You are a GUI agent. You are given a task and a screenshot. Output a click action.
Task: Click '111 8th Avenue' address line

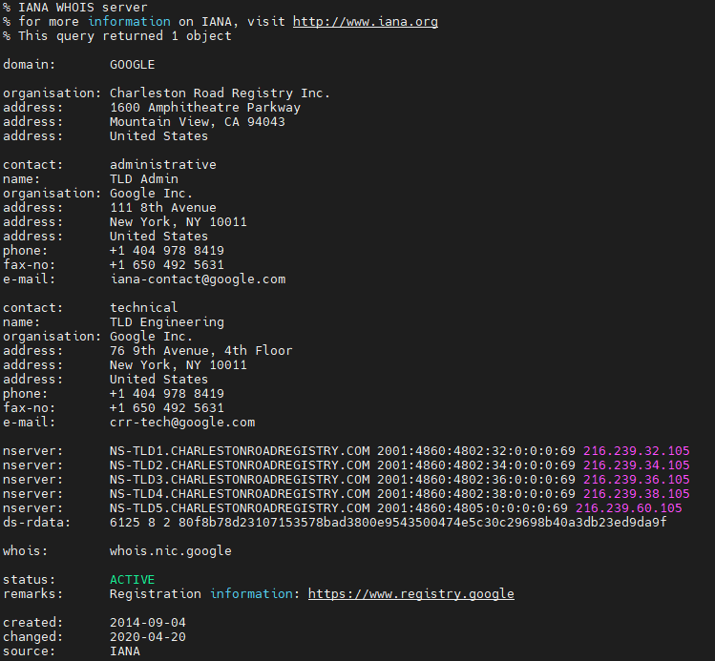click(x=163, y=207)
